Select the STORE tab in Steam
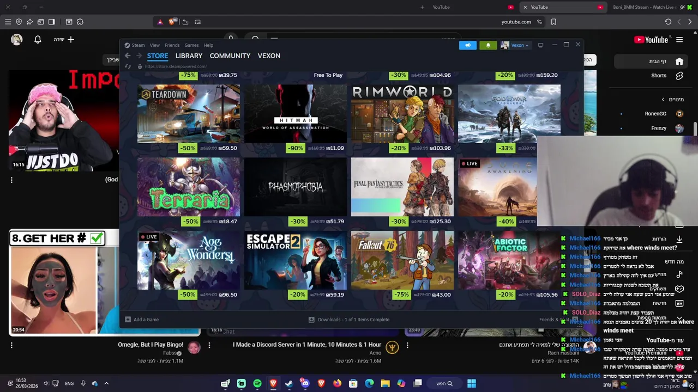Viewport: 698px width, 392px height. 158,56
